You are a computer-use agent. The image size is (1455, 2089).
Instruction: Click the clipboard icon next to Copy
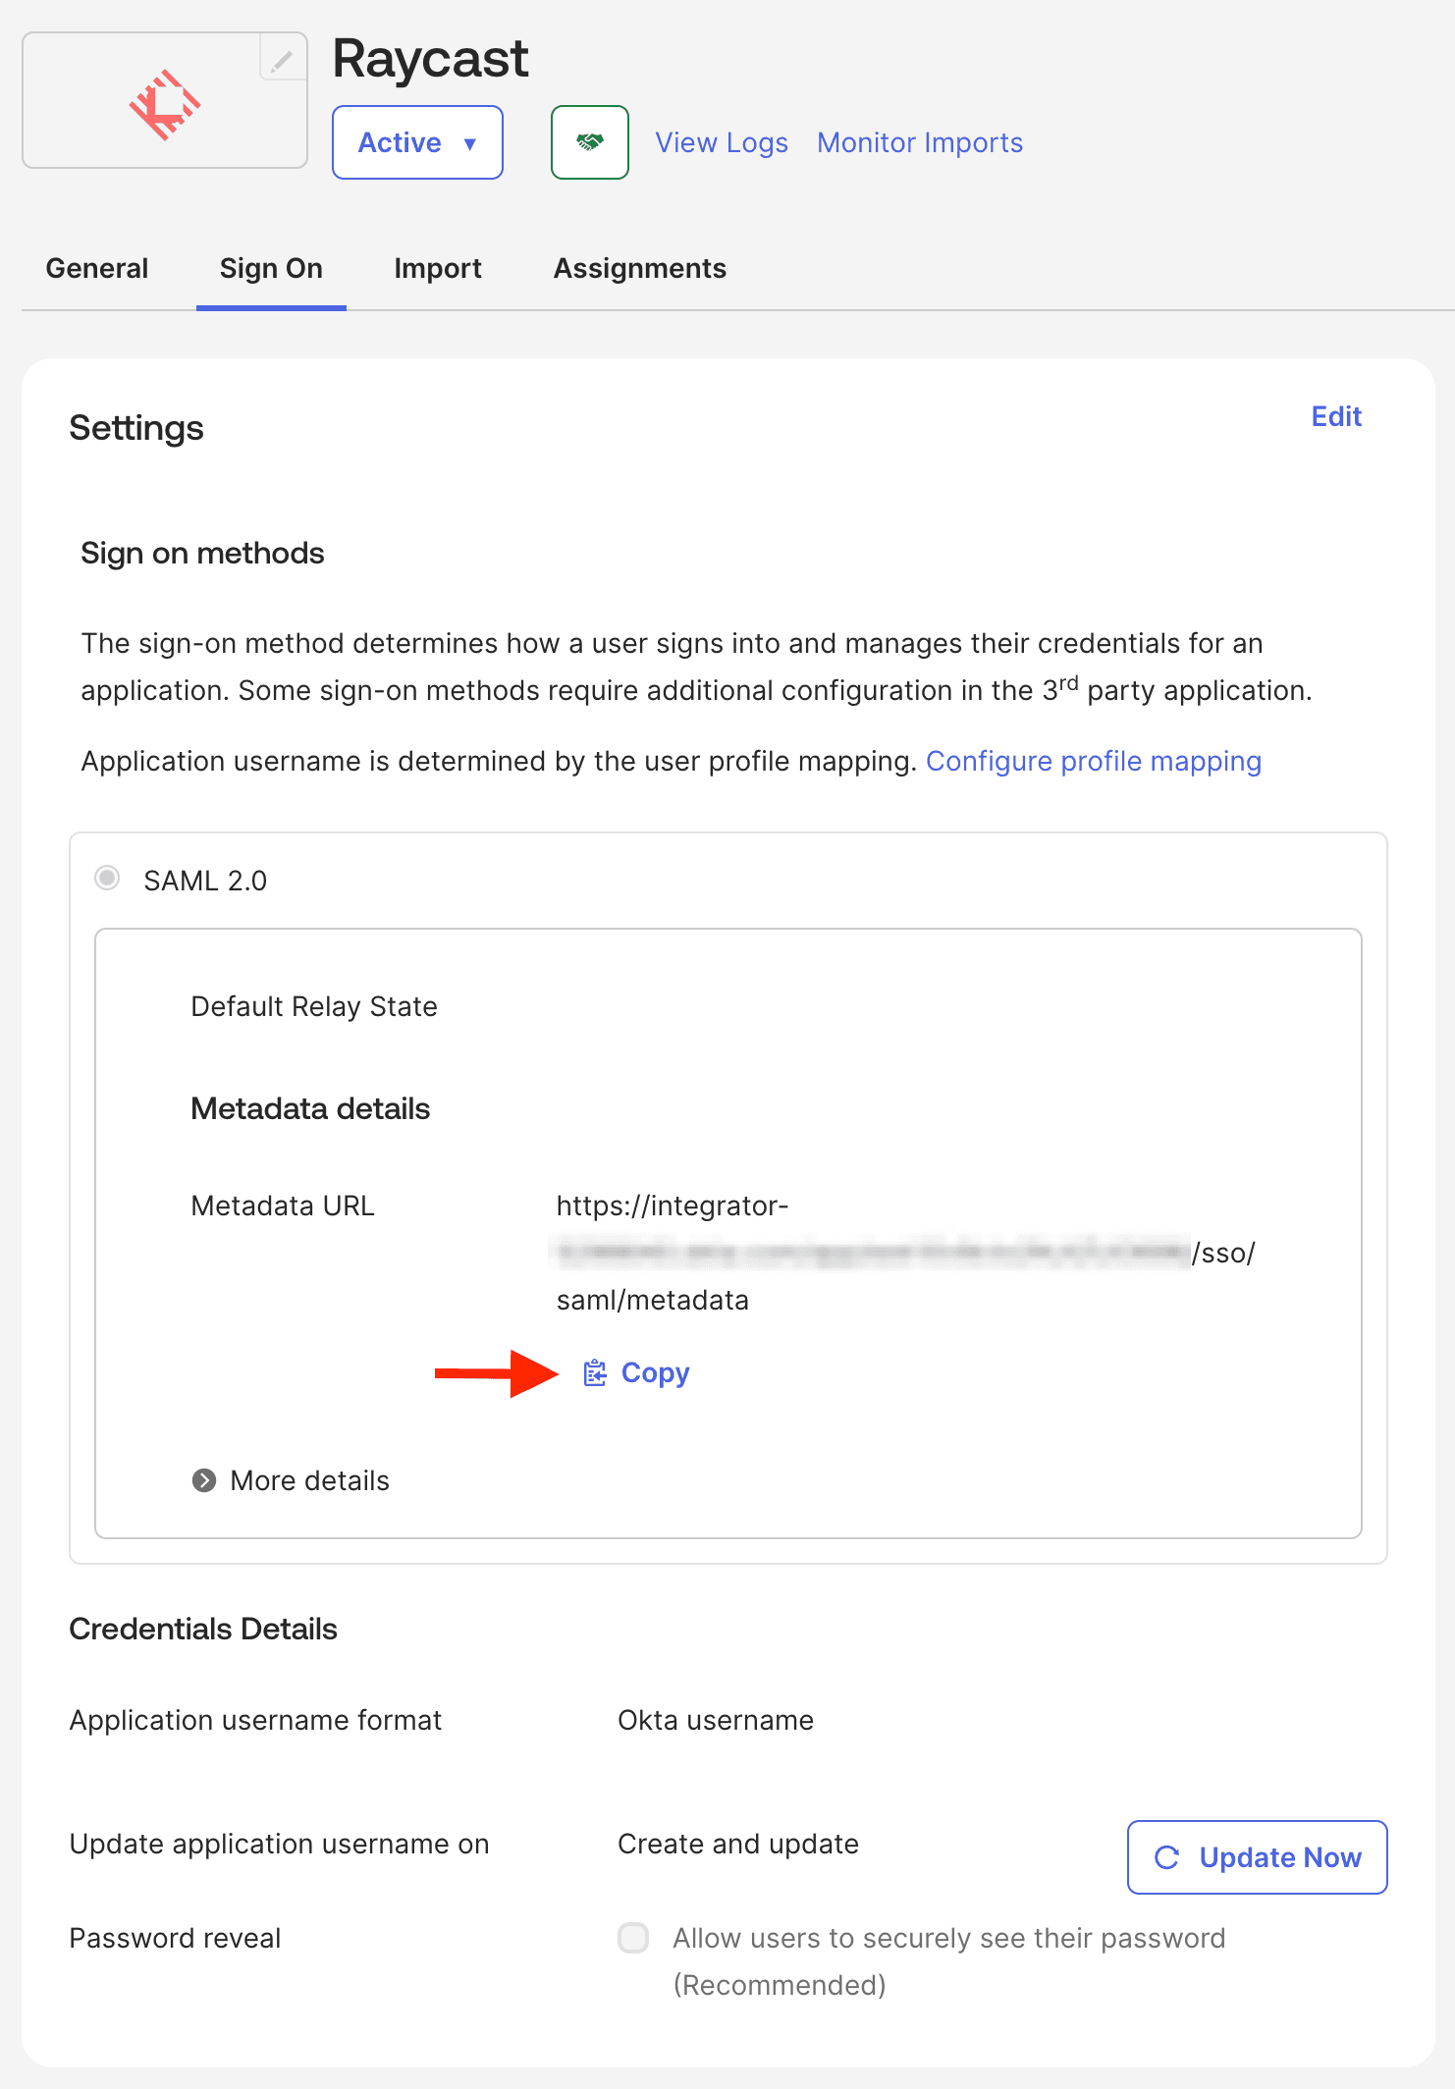tap(594, 1373)
